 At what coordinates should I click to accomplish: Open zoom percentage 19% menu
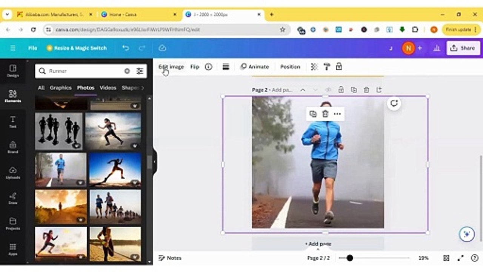click(x=423, y=258)
